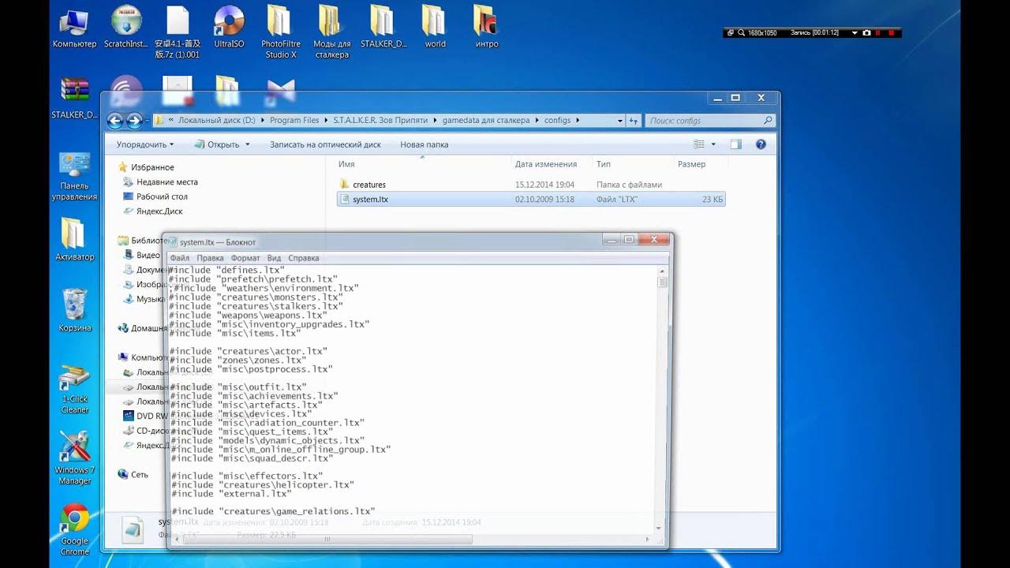Open the Компьютер desktop icon
This screenshot has height=568, width=1010.
tap(75, 27)
